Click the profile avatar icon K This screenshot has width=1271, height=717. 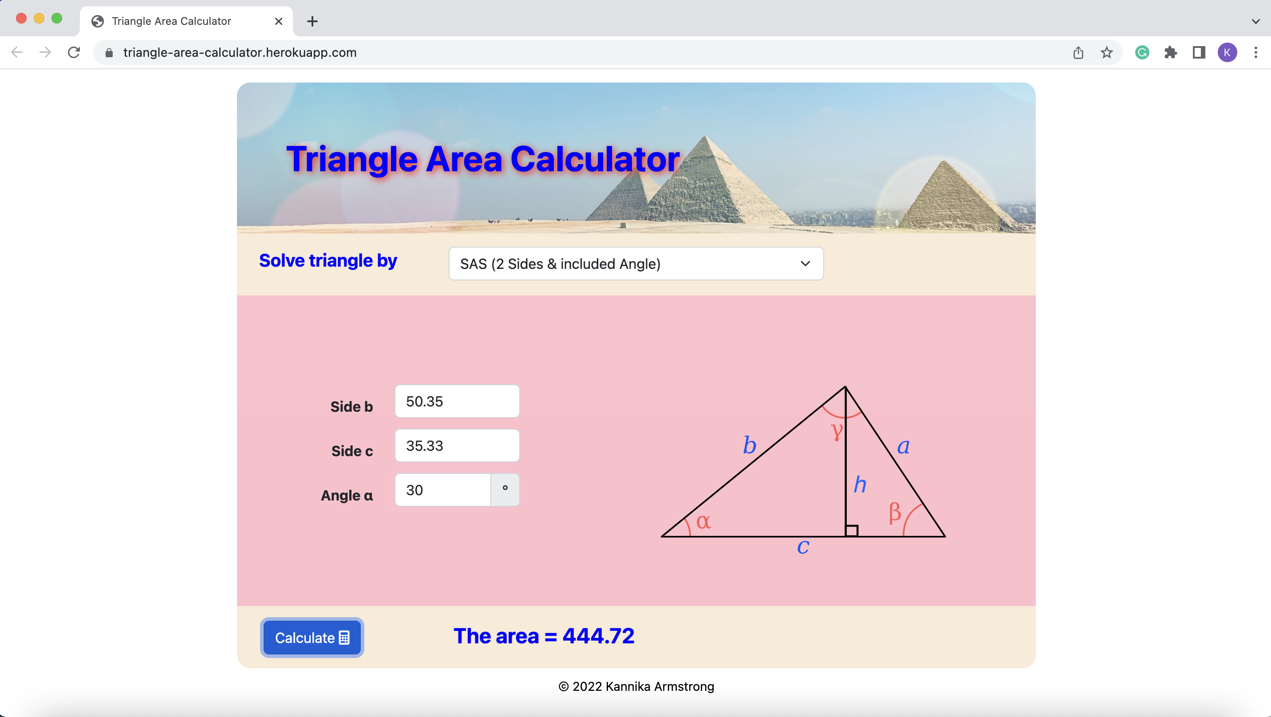[1228, 52]
